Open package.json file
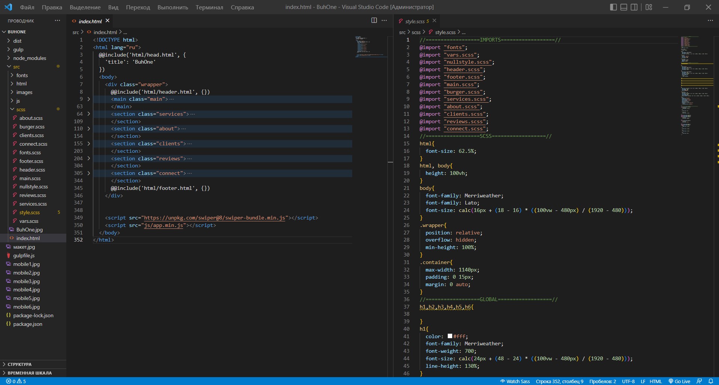Image resolution: width=719 pixels, height=385 pixels. pyautogui.click(x=33, y=324)
